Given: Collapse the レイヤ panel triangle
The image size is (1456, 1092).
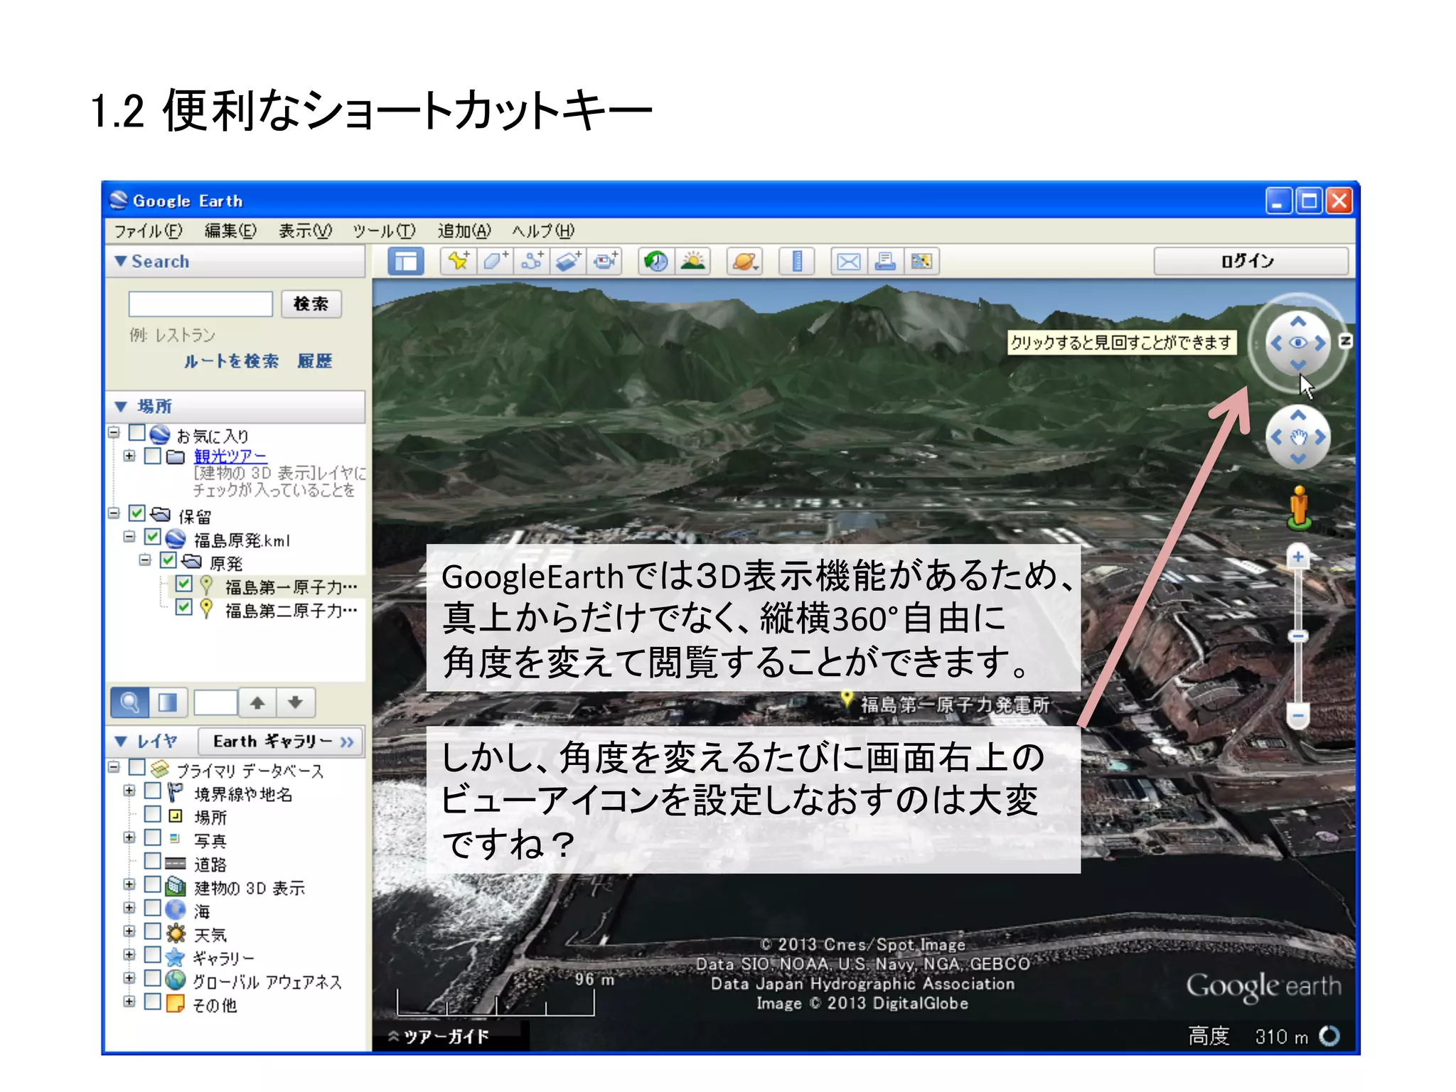Looking at the screenshot, I should coord(121,742).
